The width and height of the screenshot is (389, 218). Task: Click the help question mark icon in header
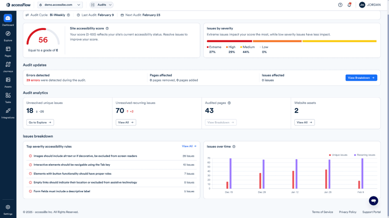(340, 5)
